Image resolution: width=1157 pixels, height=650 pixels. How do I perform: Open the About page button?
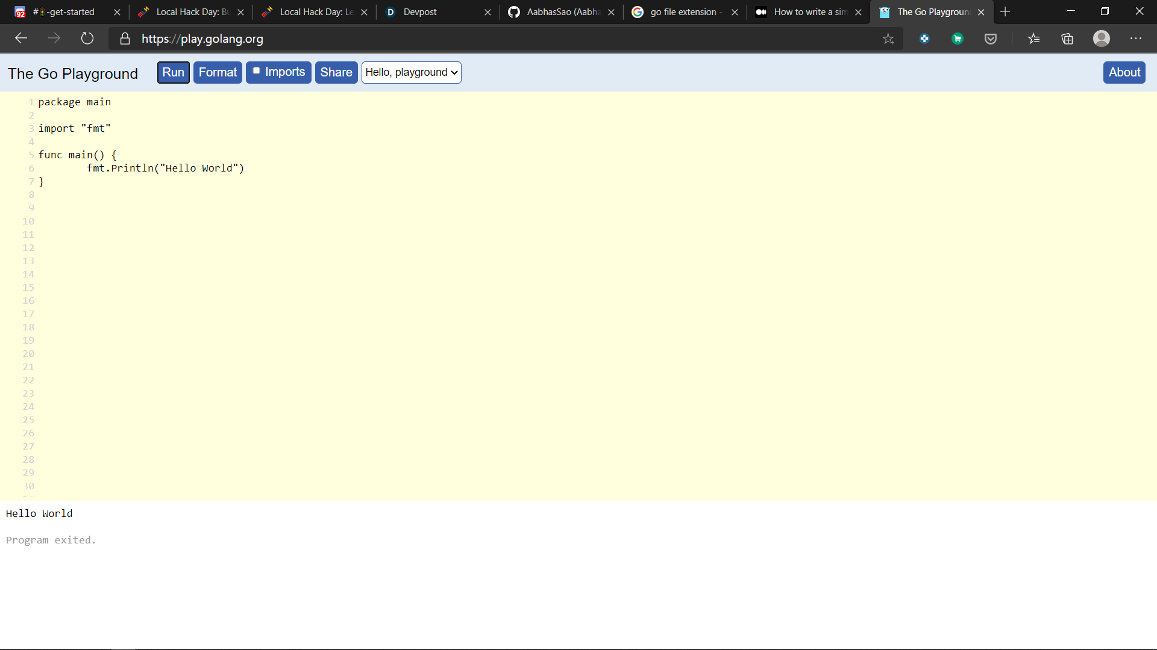1124,72
